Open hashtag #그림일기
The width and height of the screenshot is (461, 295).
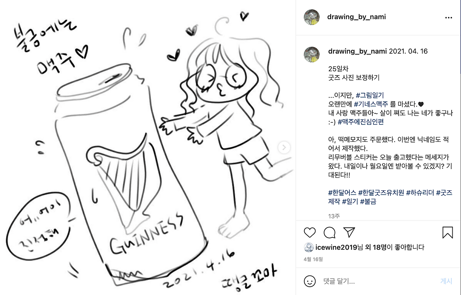370,95
